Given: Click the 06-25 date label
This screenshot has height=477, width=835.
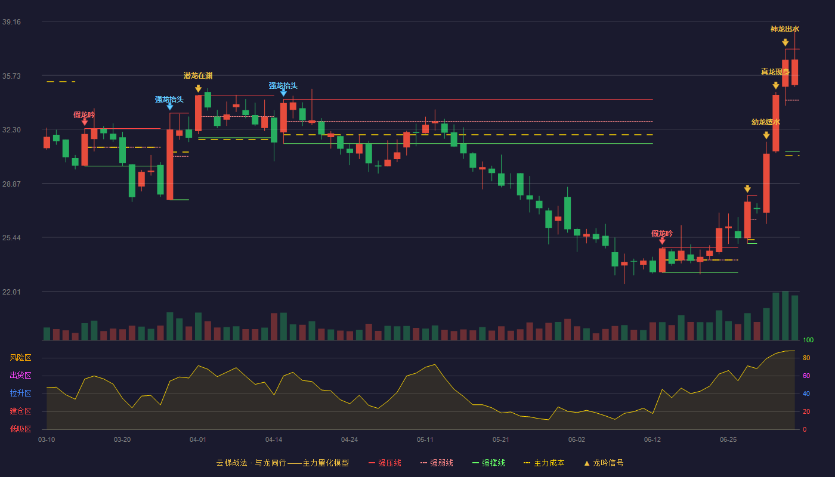Looking at the screenshot, I should click(x=728, y=439).
